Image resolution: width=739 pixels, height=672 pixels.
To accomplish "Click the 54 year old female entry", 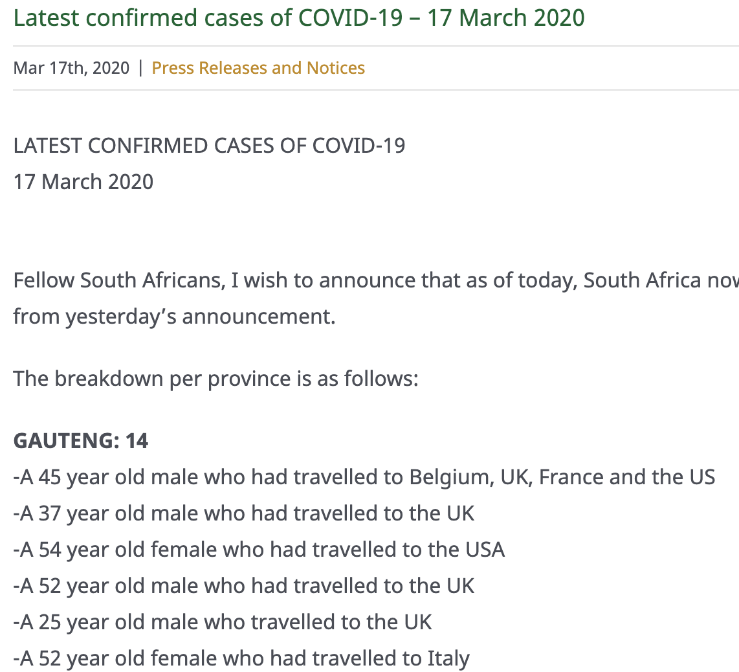I will [259, 550].
